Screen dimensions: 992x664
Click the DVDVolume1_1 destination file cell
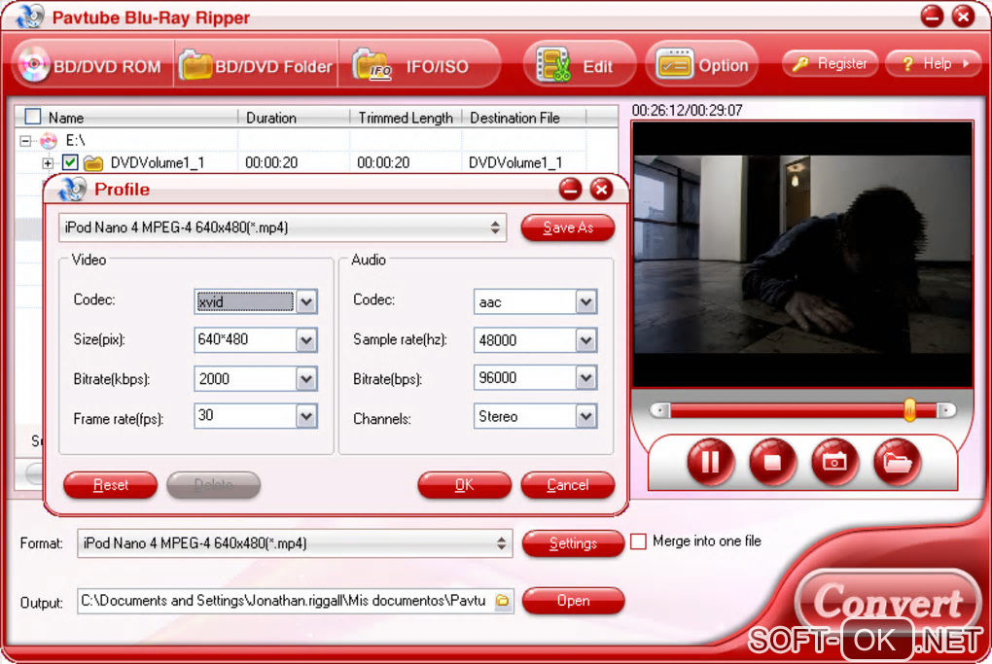515,163
